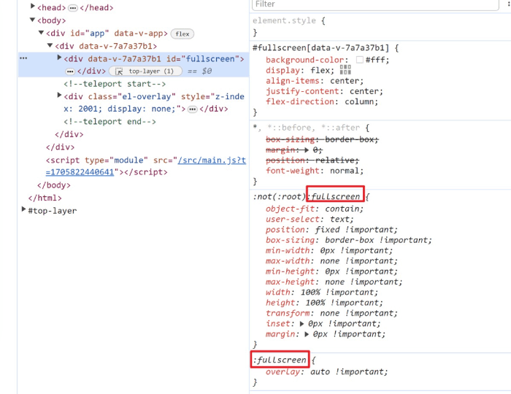Open the /src/main.js script link
Viewport: 511px width, 394px height.
[212, 161]
